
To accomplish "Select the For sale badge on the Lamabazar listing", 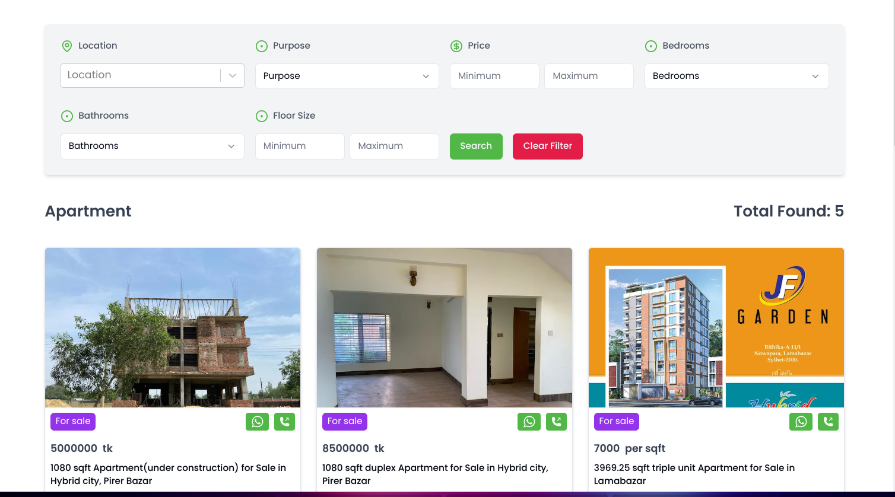I will click(617, 421).
